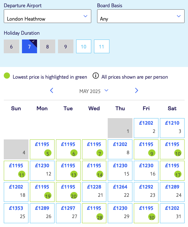Open the Board Basis dropdown

pos(141,16)
